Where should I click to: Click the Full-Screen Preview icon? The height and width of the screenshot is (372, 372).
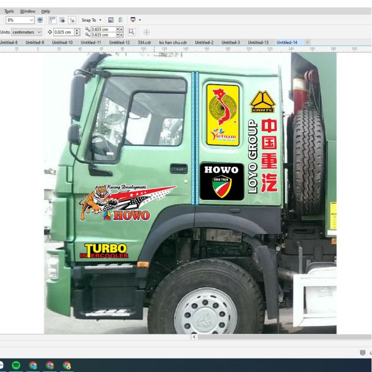40,20
